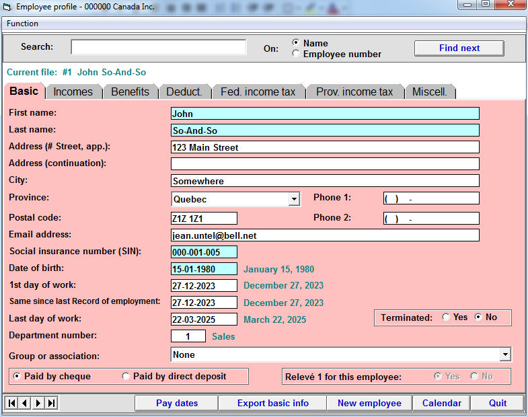Click the Find next button
The image size is (528, 417).
(x=459, y=48)
